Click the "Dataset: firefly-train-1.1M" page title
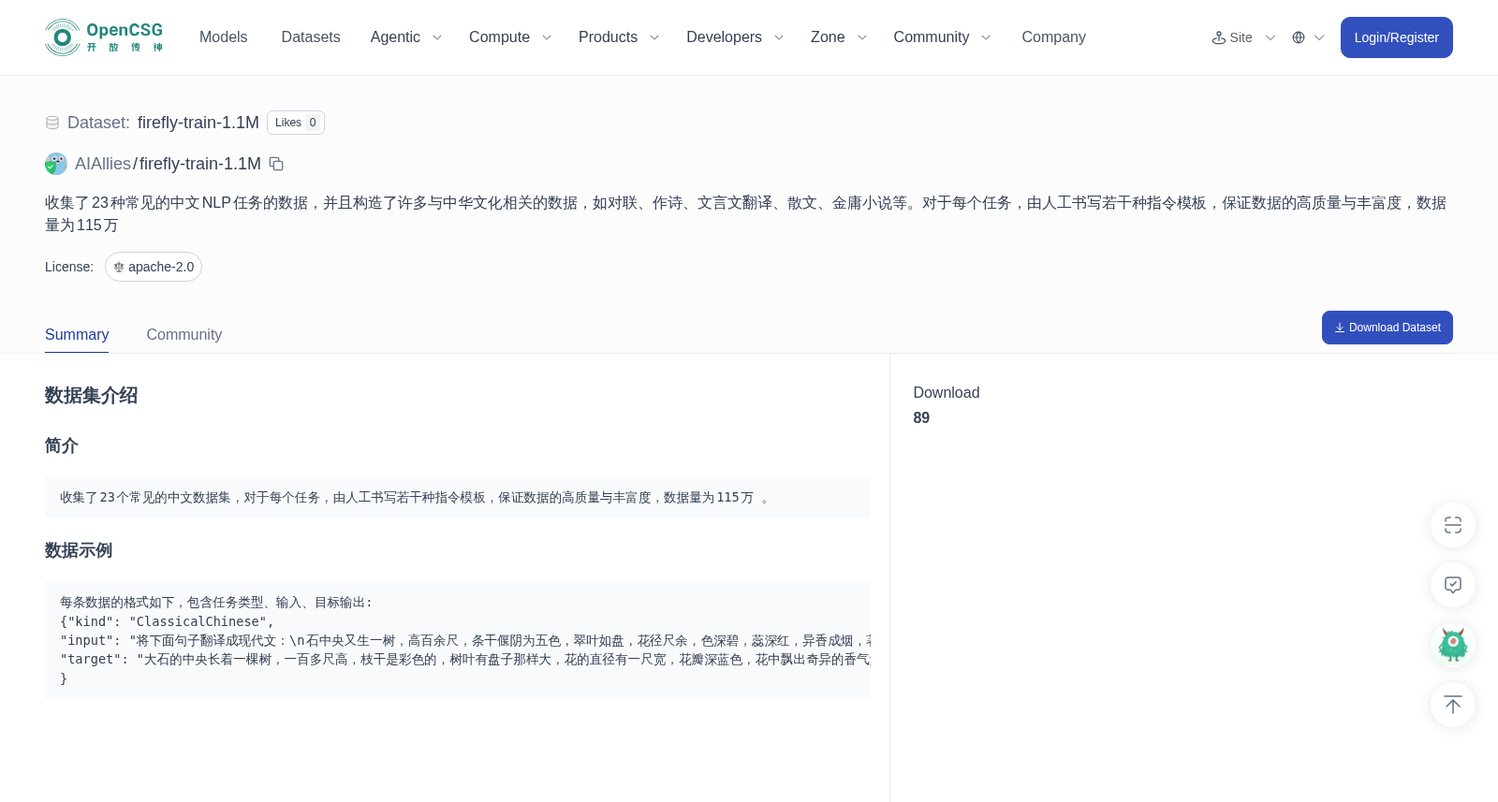 [163, 123]
